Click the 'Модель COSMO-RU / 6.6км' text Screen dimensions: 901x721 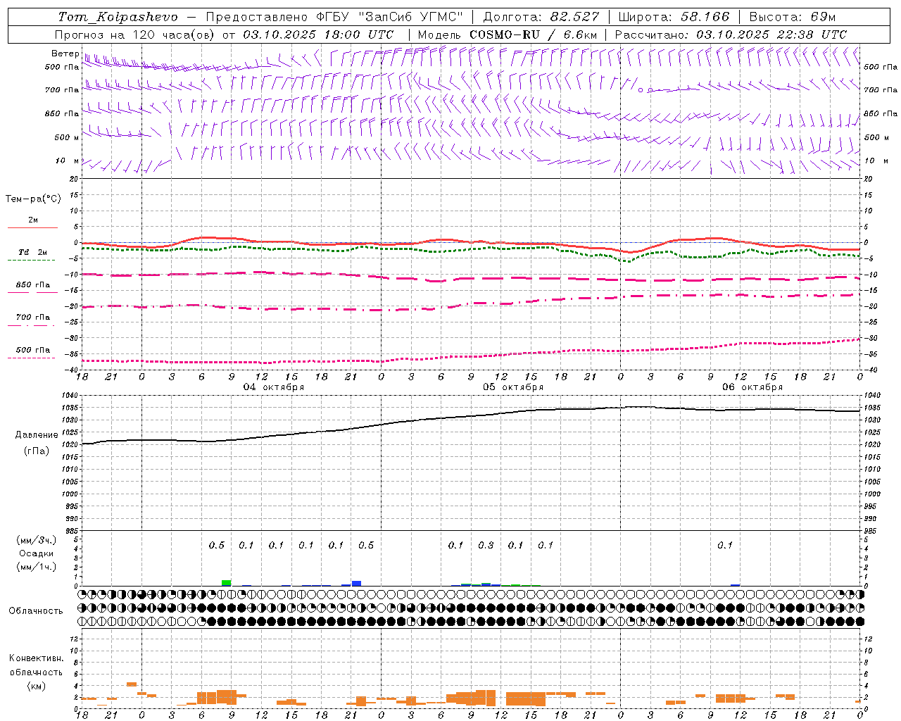(508, 35)
